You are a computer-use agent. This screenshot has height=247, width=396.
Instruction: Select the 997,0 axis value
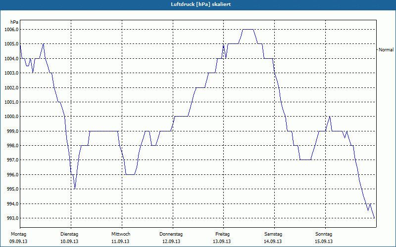pos(13,160)
